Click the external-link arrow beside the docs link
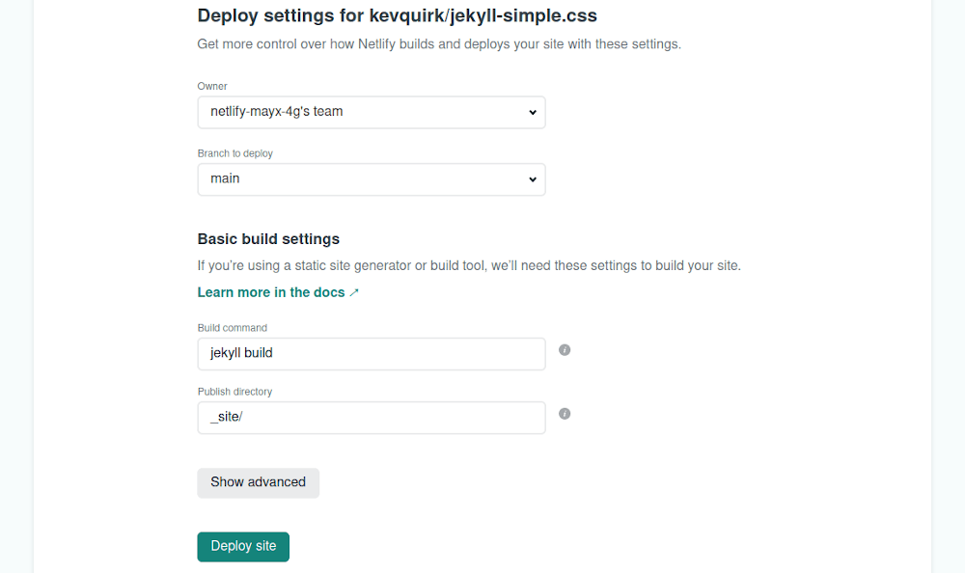This screenshot has width=965, height=573. tap(353, 291)
